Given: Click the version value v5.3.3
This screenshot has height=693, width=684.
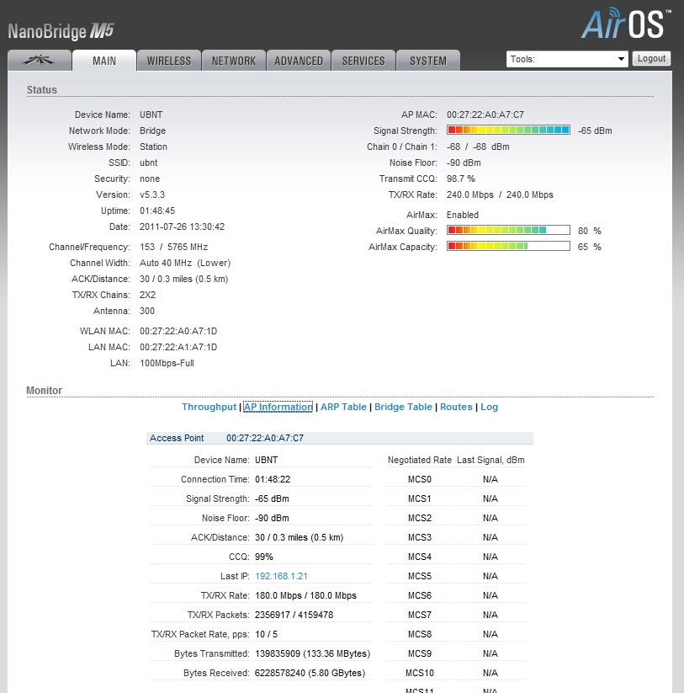Looking at the screenshot, I should click(x=152, y=195).
